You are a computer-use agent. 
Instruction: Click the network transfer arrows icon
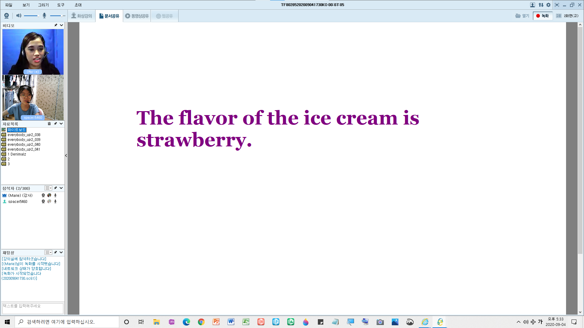point(541,5)
